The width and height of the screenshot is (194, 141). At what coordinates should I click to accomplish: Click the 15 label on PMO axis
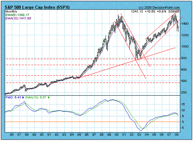pyautogui.click(x=183, y=104)
